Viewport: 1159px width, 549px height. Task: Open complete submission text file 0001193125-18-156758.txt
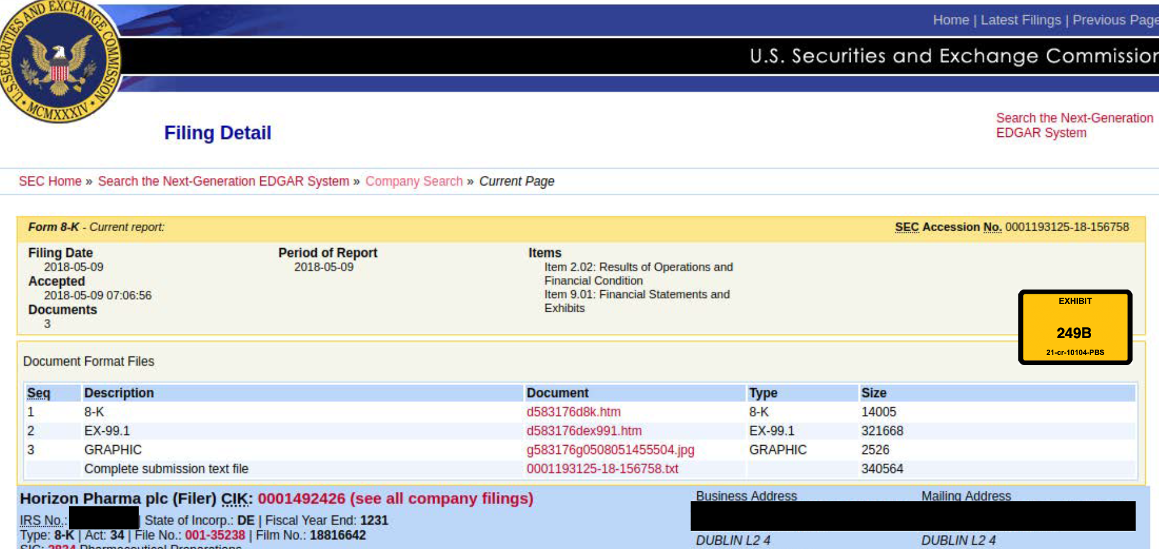(602, 469)
